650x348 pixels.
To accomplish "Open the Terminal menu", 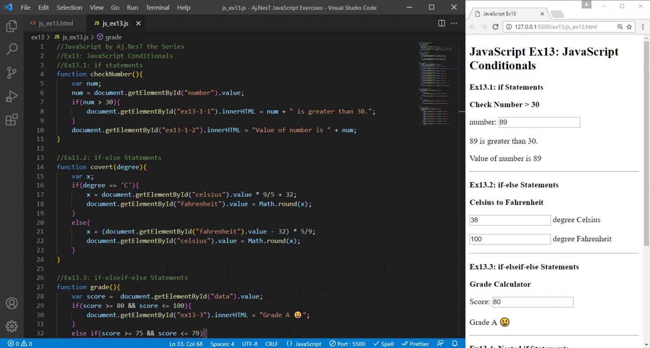I will [x=157, y=8].
